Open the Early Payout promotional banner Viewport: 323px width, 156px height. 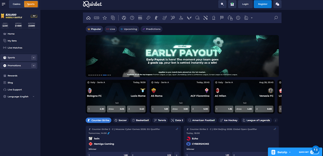(x=182, y=56)
